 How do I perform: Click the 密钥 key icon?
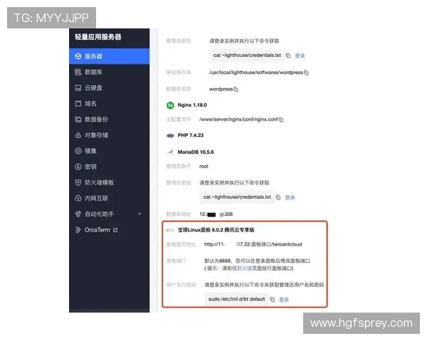pos(78,167)
